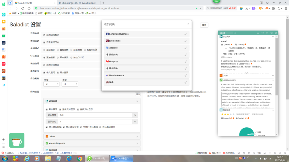This screenshot has height=162, width=289.
Task: Click the 默认高度 input field showing 240
Action: (x=95, y=115)
